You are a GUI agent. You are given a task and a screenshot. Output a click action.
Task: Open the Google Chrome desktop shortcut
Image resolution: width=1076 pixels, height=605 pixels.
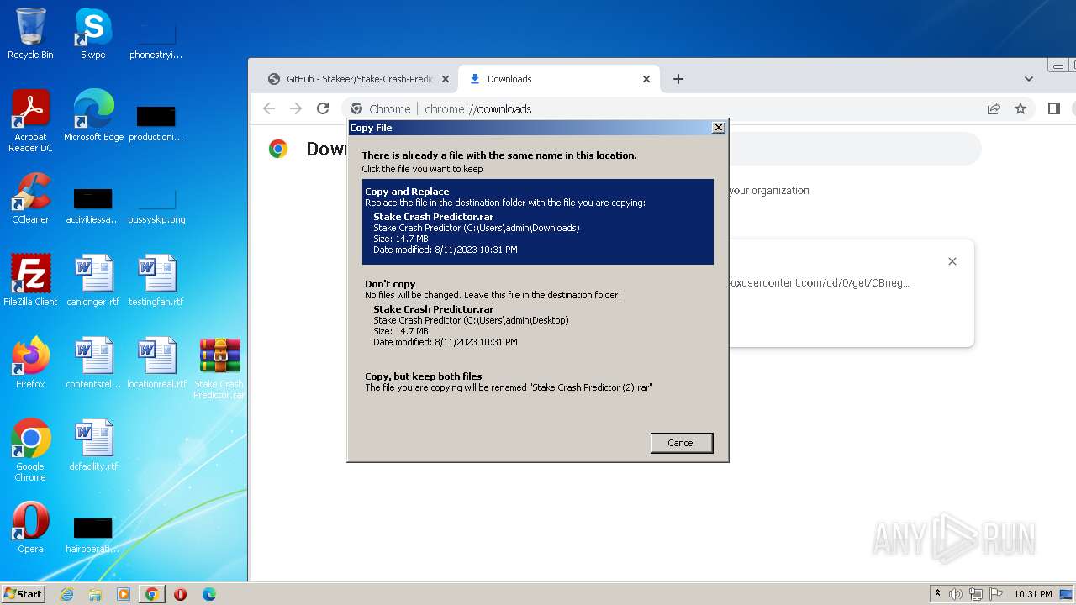[30, 450]
